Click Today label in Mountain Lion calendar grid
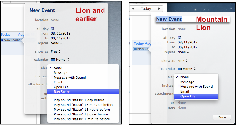This screenshot has width=236, height=125. point(139,43)
